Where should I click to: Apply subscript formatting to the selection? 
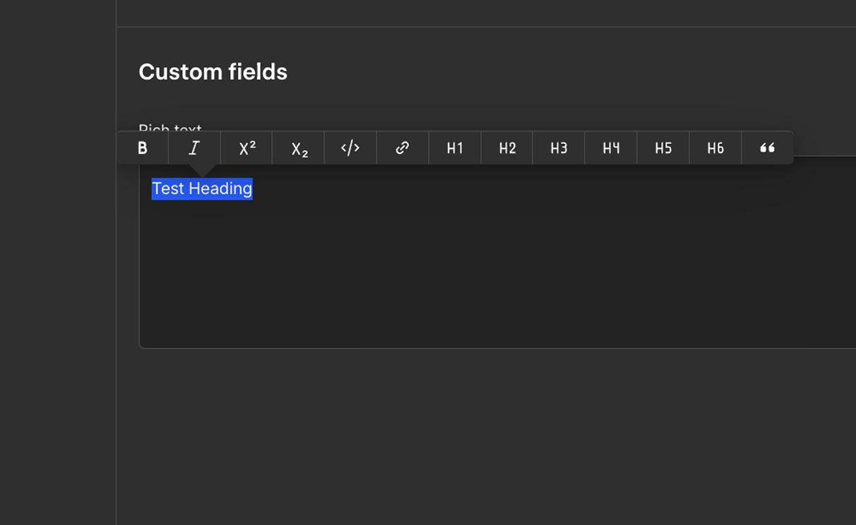[299, 147]
